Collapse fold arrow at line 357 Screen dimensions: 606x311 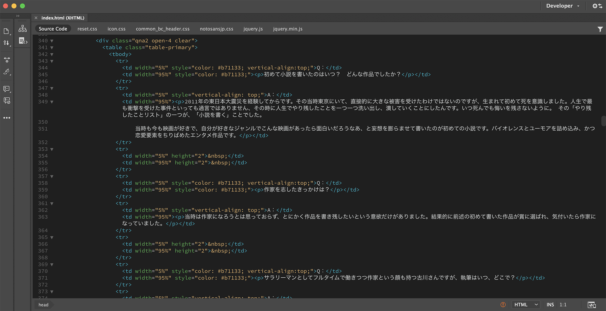(x=52, y=176)
